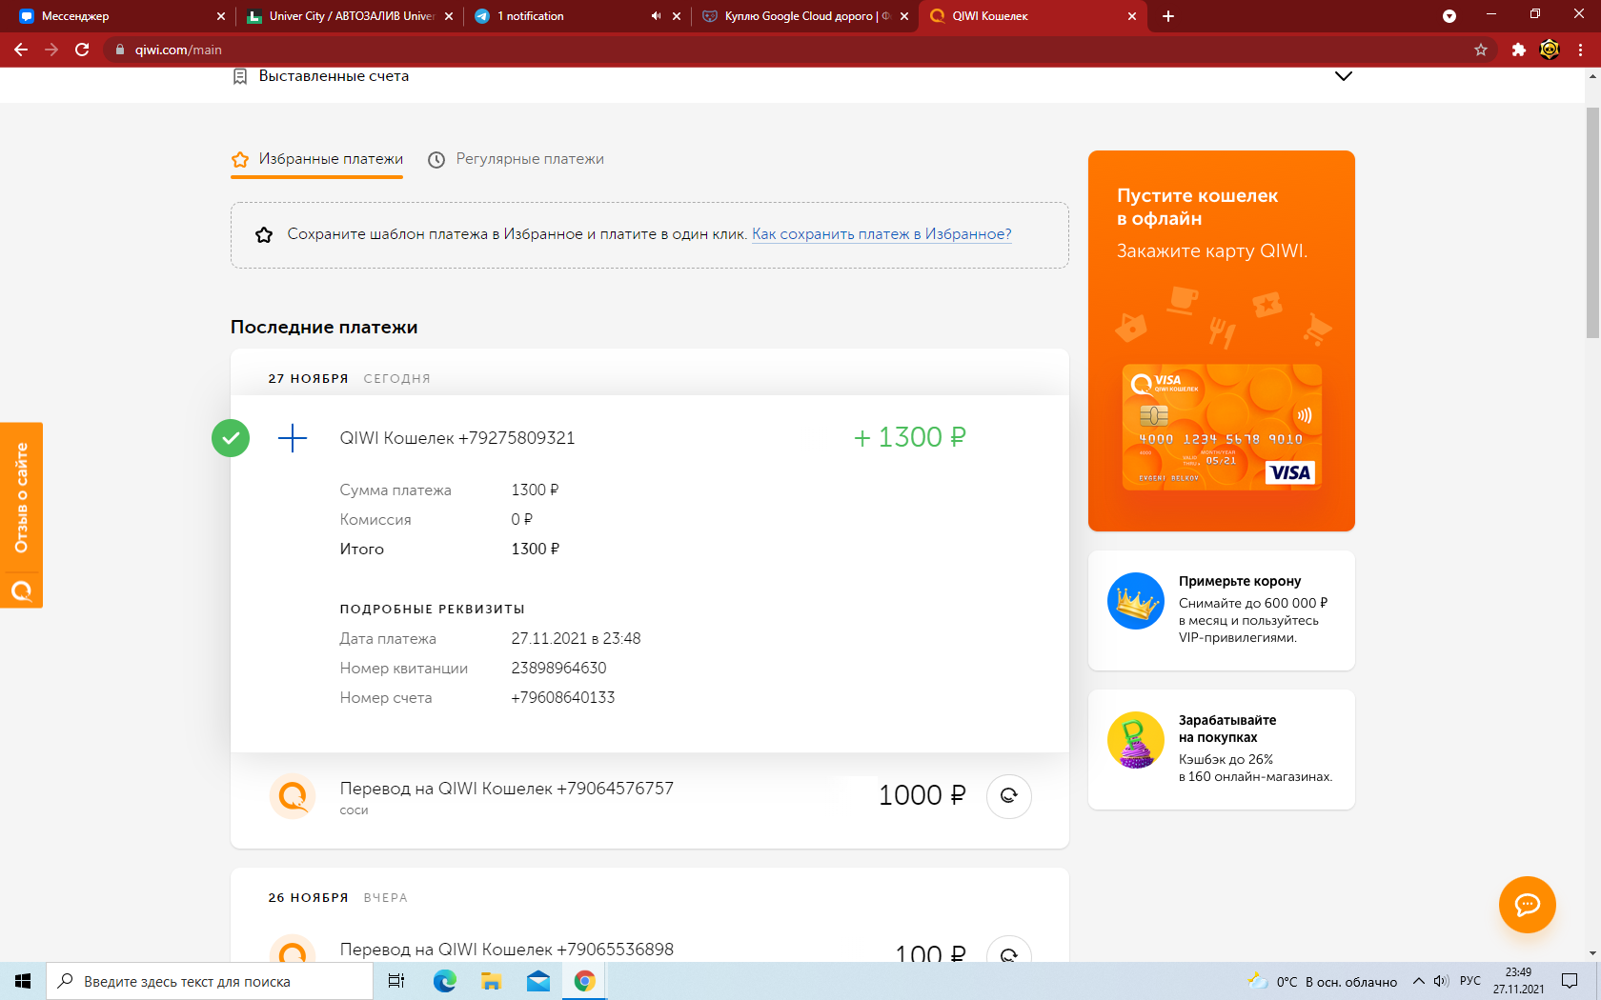Reload the qiwi.com page
This screenshot has width=1601, height=1000.
click(x=82, y=50)
